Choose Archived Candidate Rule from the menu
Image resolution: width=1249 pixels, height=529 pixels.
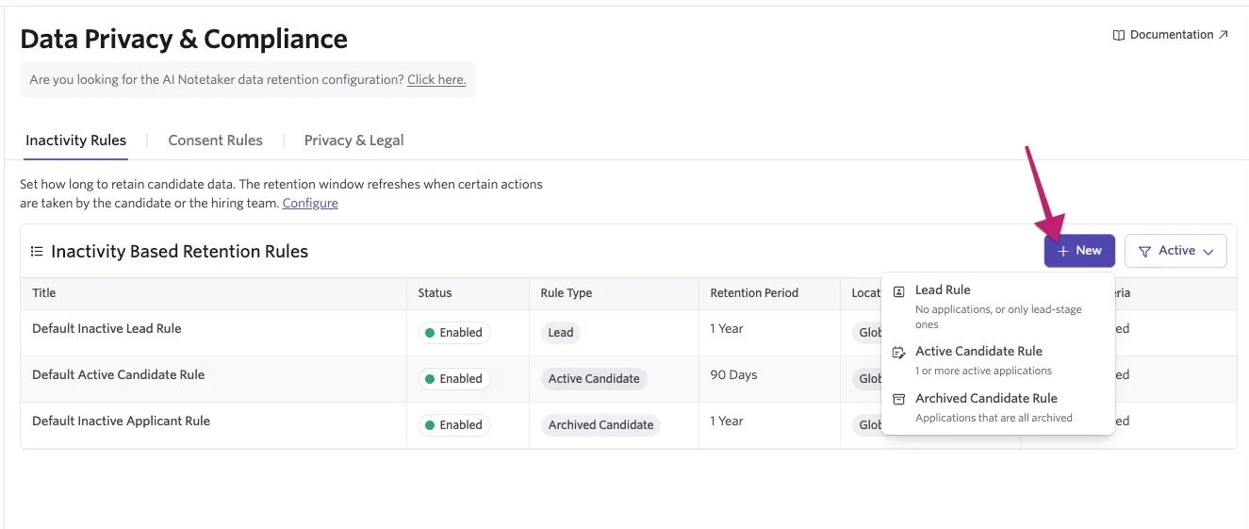tap(997, 407)
